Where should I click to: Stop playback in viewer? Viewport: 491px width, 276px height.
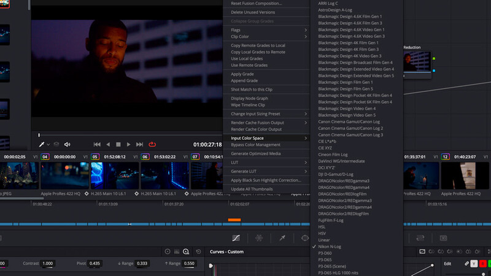(x=118, y=144)
